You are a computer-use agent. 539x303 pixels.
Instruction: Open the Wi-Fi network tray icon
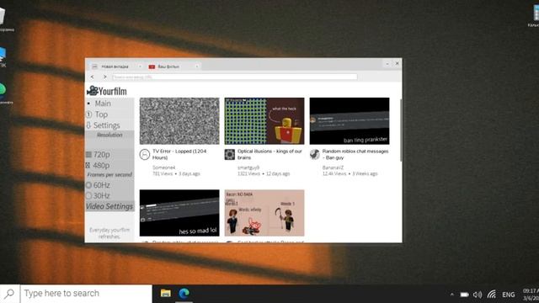coord(492,295)
